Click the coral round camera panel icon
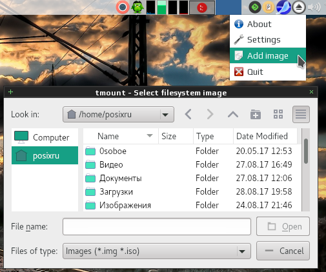Screen dimensions: 326x272 [x=123, y=7]
